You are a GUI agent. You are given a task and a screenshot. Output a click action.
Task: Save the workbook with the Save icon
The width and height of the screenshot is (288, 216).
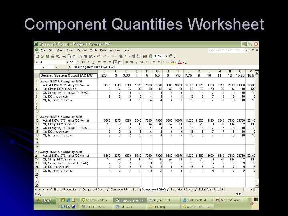point(48,56)
